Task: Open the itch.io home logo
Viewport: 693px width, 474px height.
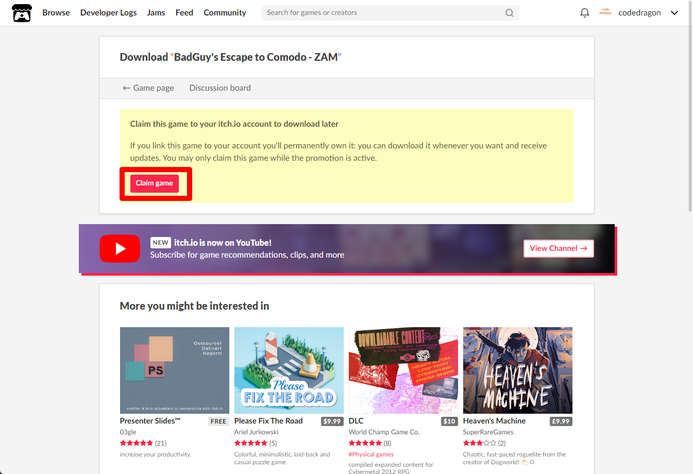Action: point(22,13)
